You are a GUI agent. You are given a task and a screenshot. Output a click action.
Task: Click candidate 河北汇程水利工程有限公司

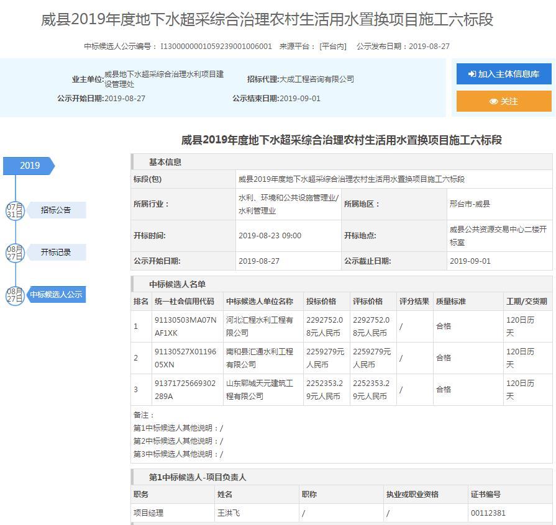259,326
